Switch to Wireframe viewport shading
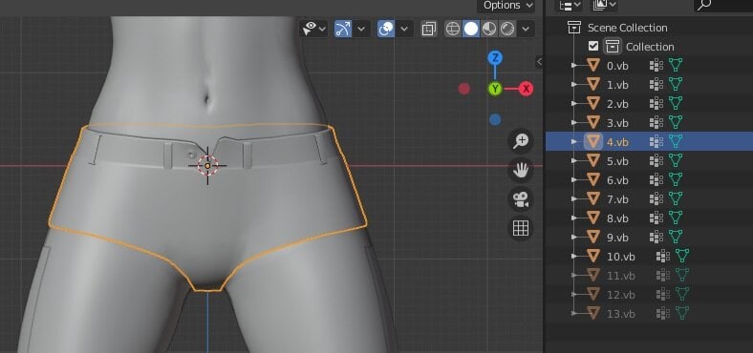 (453, 29)
